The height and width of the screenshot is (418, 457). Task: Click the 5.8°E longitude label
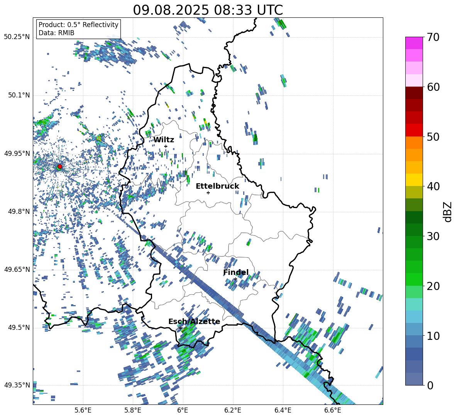133,410
